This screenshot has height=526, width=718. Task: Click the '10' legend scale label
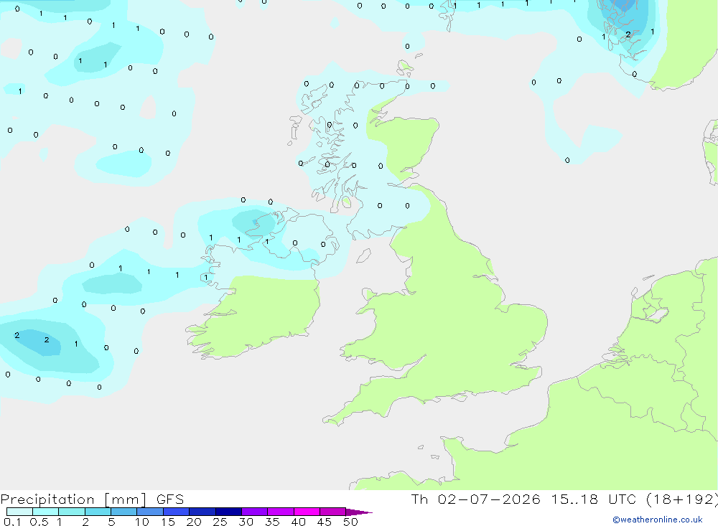pyautogui.click(x=142, y=522)
